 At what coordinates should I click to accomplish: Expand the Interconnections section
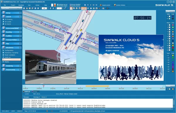click(x=20, y=28)
